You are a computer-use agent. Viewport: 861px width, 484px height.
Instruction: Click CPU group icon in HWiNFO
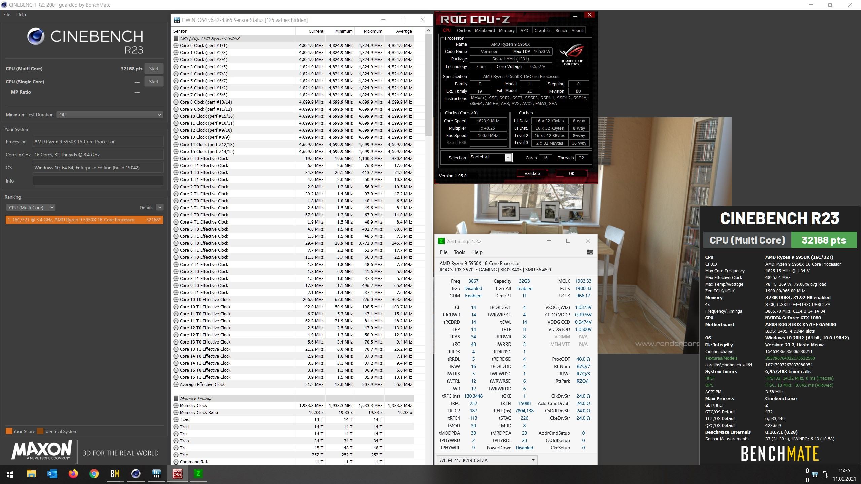pos(176,38)
